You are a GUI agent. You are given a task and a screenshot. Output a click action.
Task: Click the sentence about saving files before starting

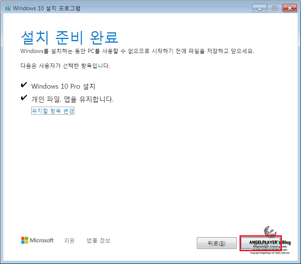point(137,51)
